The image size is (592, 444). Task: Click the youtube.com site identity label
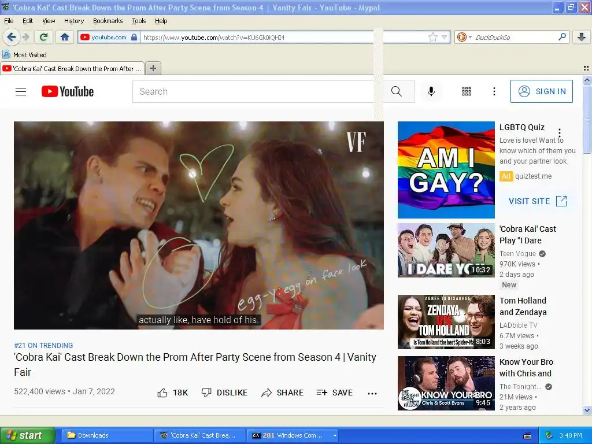coord(109,37)
